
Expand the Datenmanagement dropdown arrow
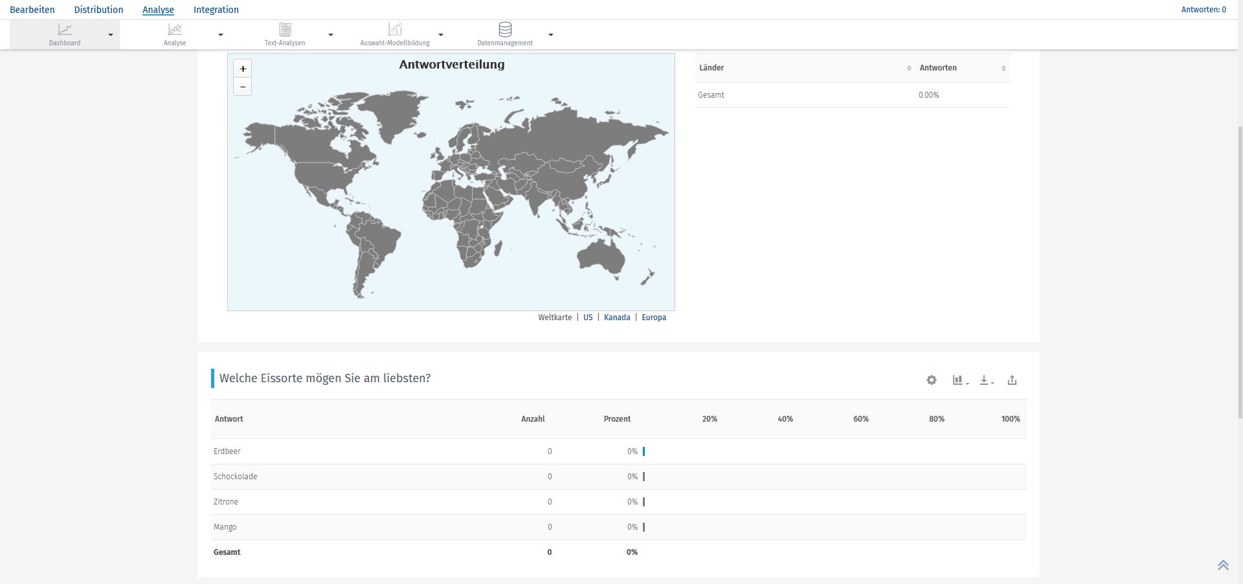tap(551, 35)
